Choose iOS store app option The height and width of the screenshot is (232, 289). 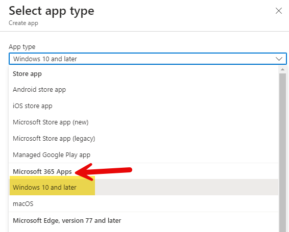click(x=143, y=106)
